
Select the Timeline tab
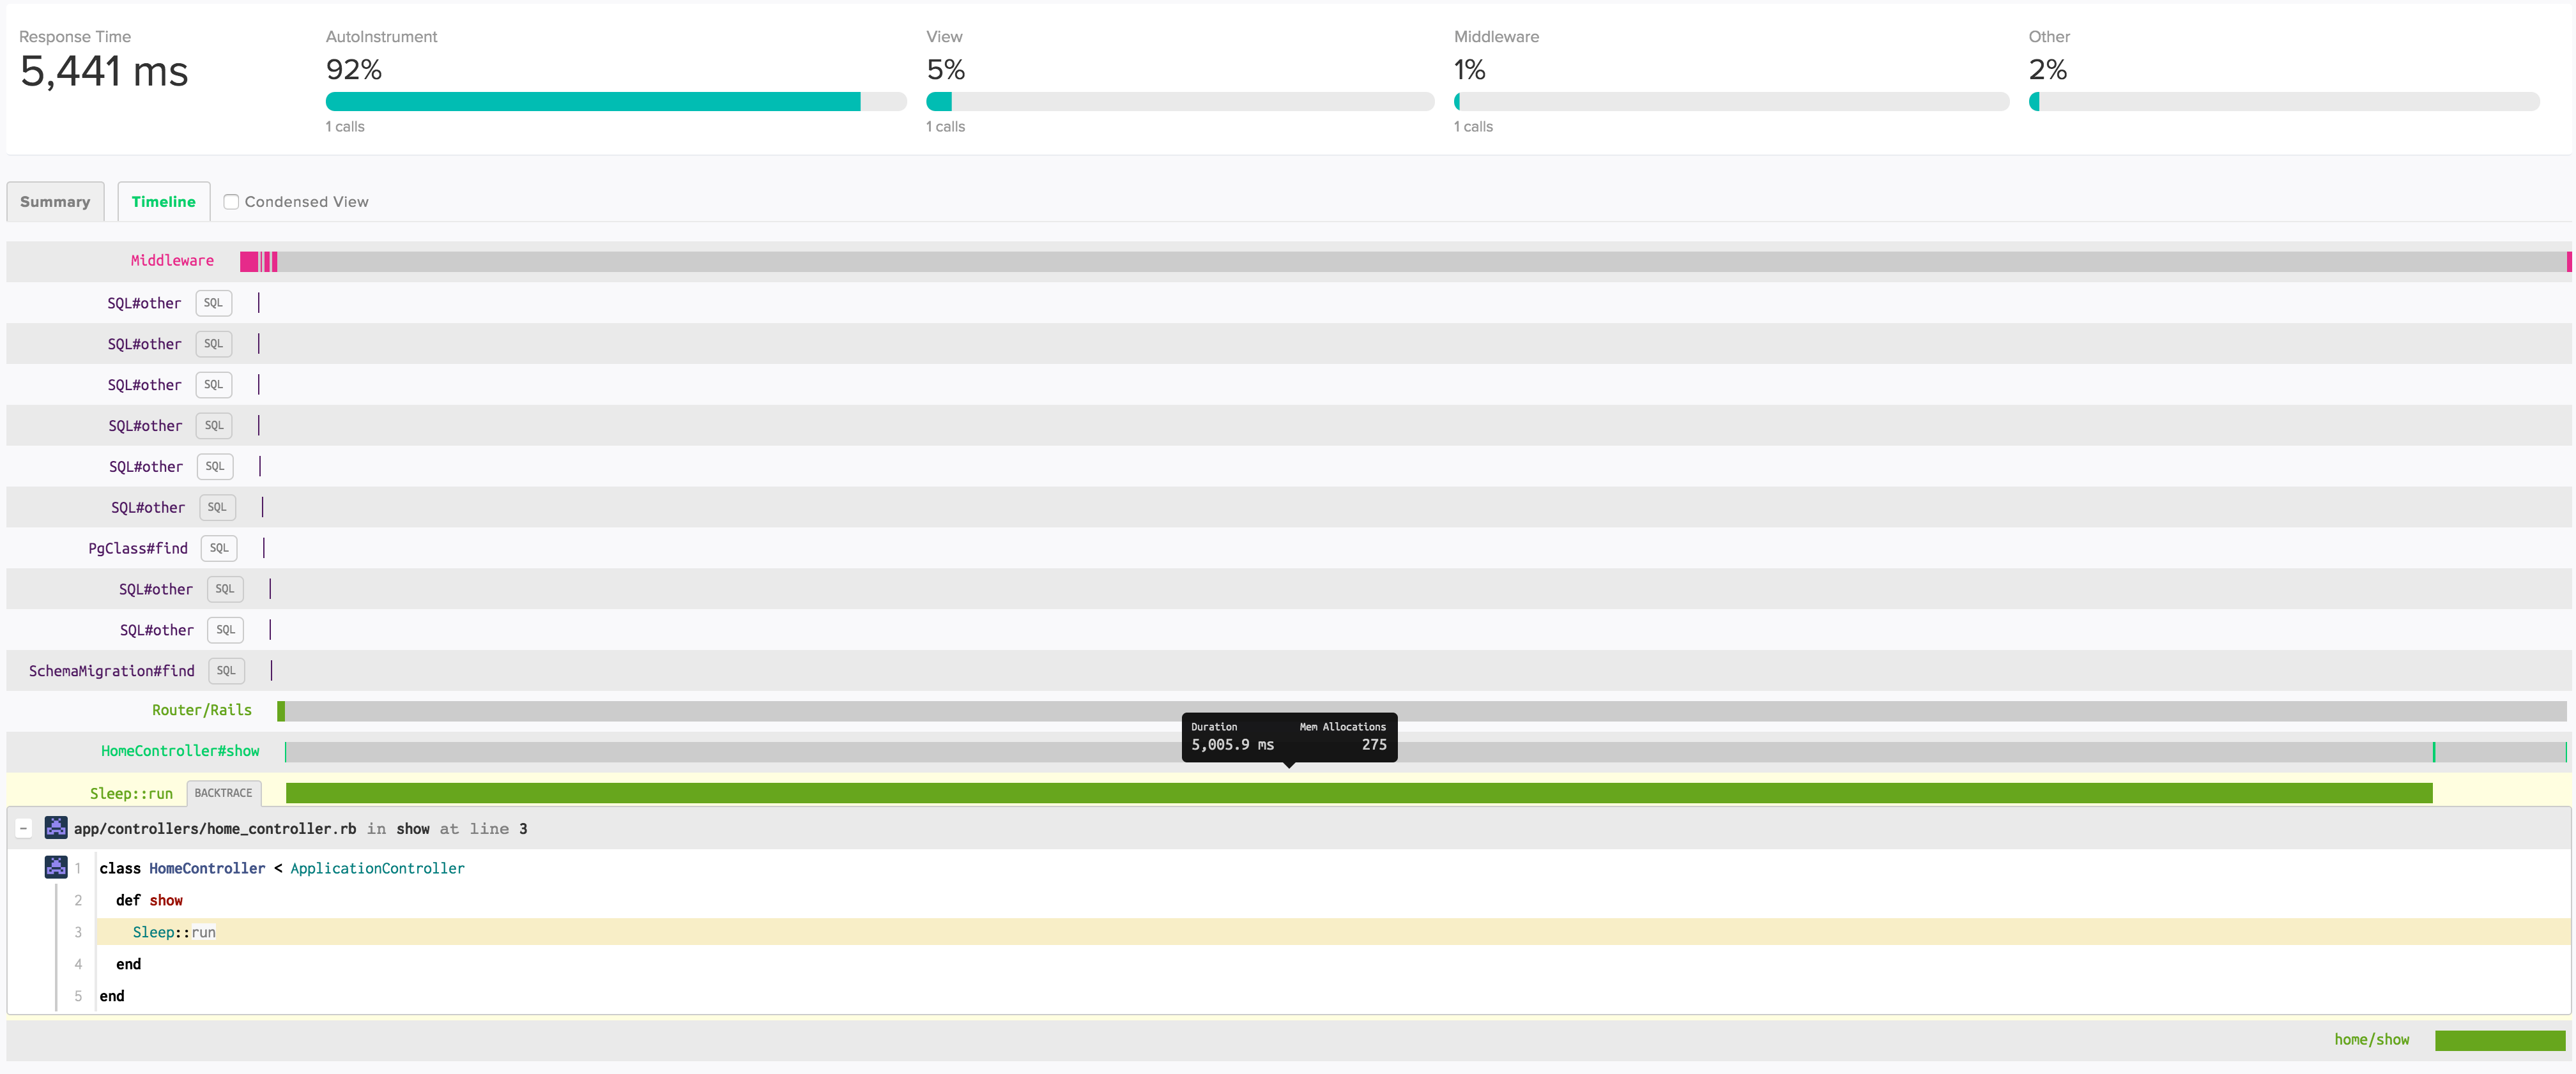click(x=163, y=202)
